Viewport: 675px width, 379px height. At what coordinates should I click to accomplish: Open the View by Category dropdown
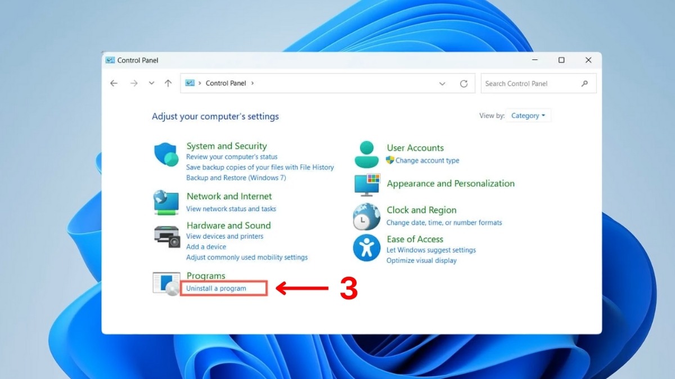(x=528, y=115)
